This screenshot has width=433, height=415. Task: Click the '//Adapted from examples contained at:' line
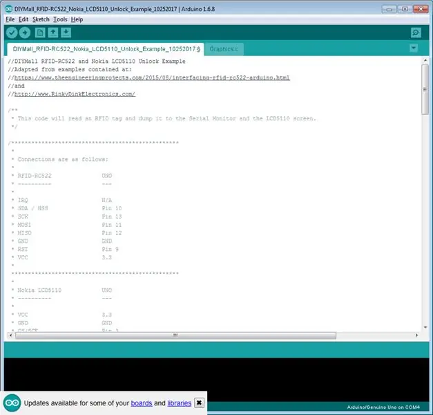70,69
